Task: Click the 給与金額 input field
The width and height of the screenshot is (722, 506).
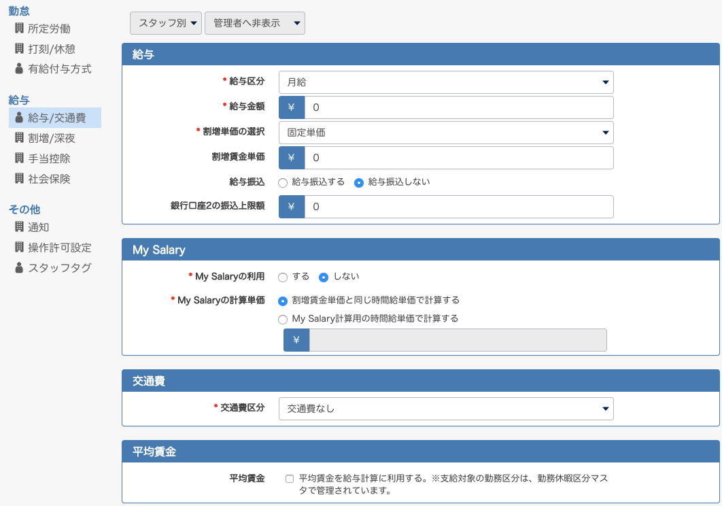Action: pyautogui.click(x=459, y=107)
